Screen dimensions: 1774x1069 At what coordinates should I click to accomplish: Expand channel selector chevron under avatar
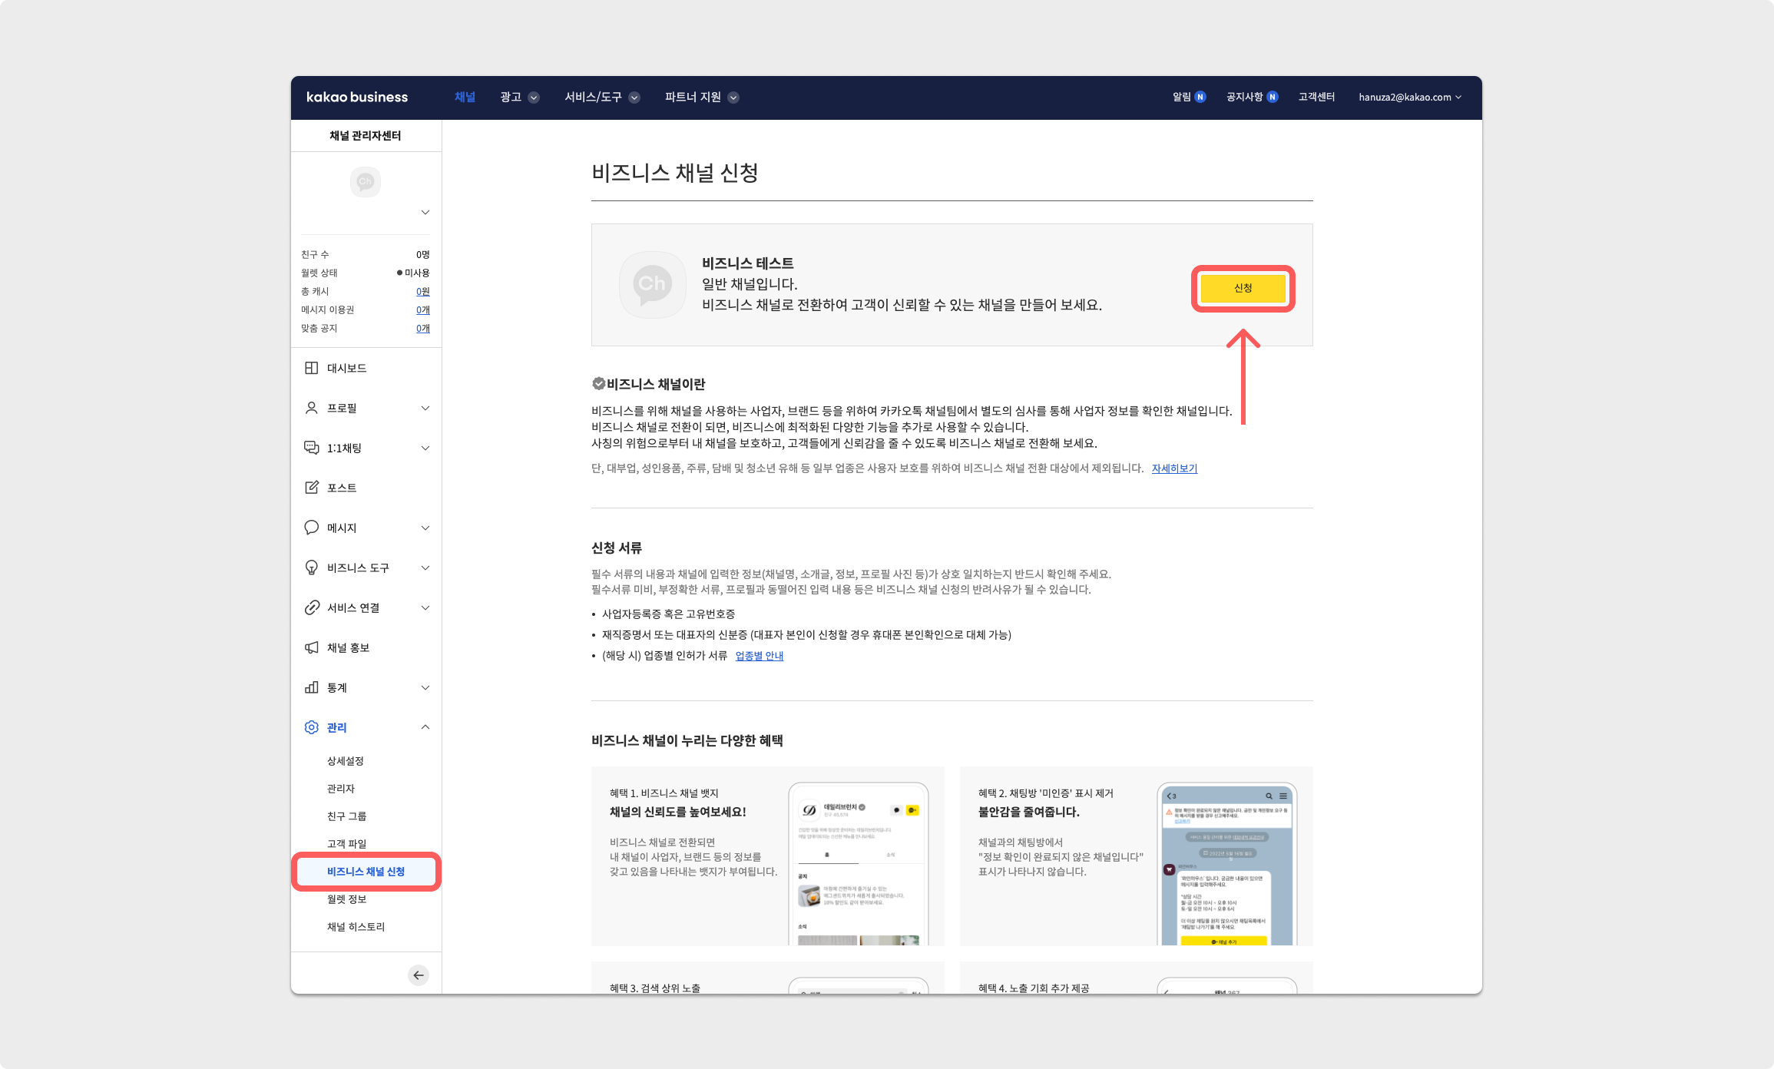point(425,212)
